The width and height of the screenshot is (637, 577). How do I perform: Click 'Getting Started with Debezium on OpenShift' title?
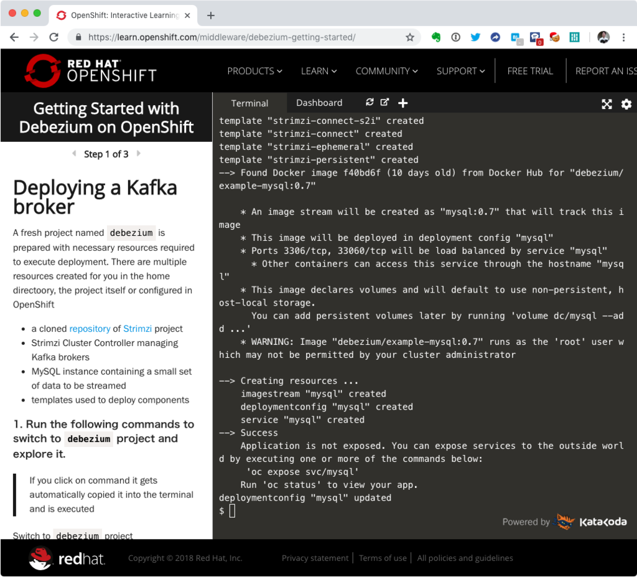pyautogui.click(x=106, y=118)
